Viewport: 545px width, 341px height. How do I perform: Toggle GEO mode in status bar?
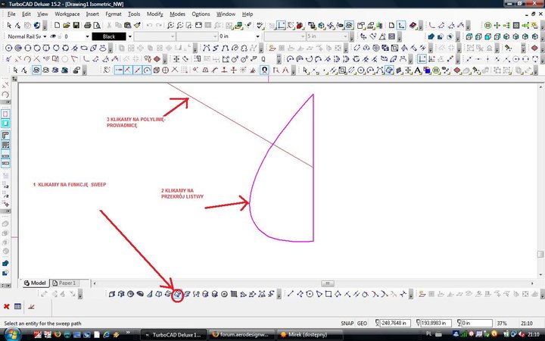(x=364, y=324)
